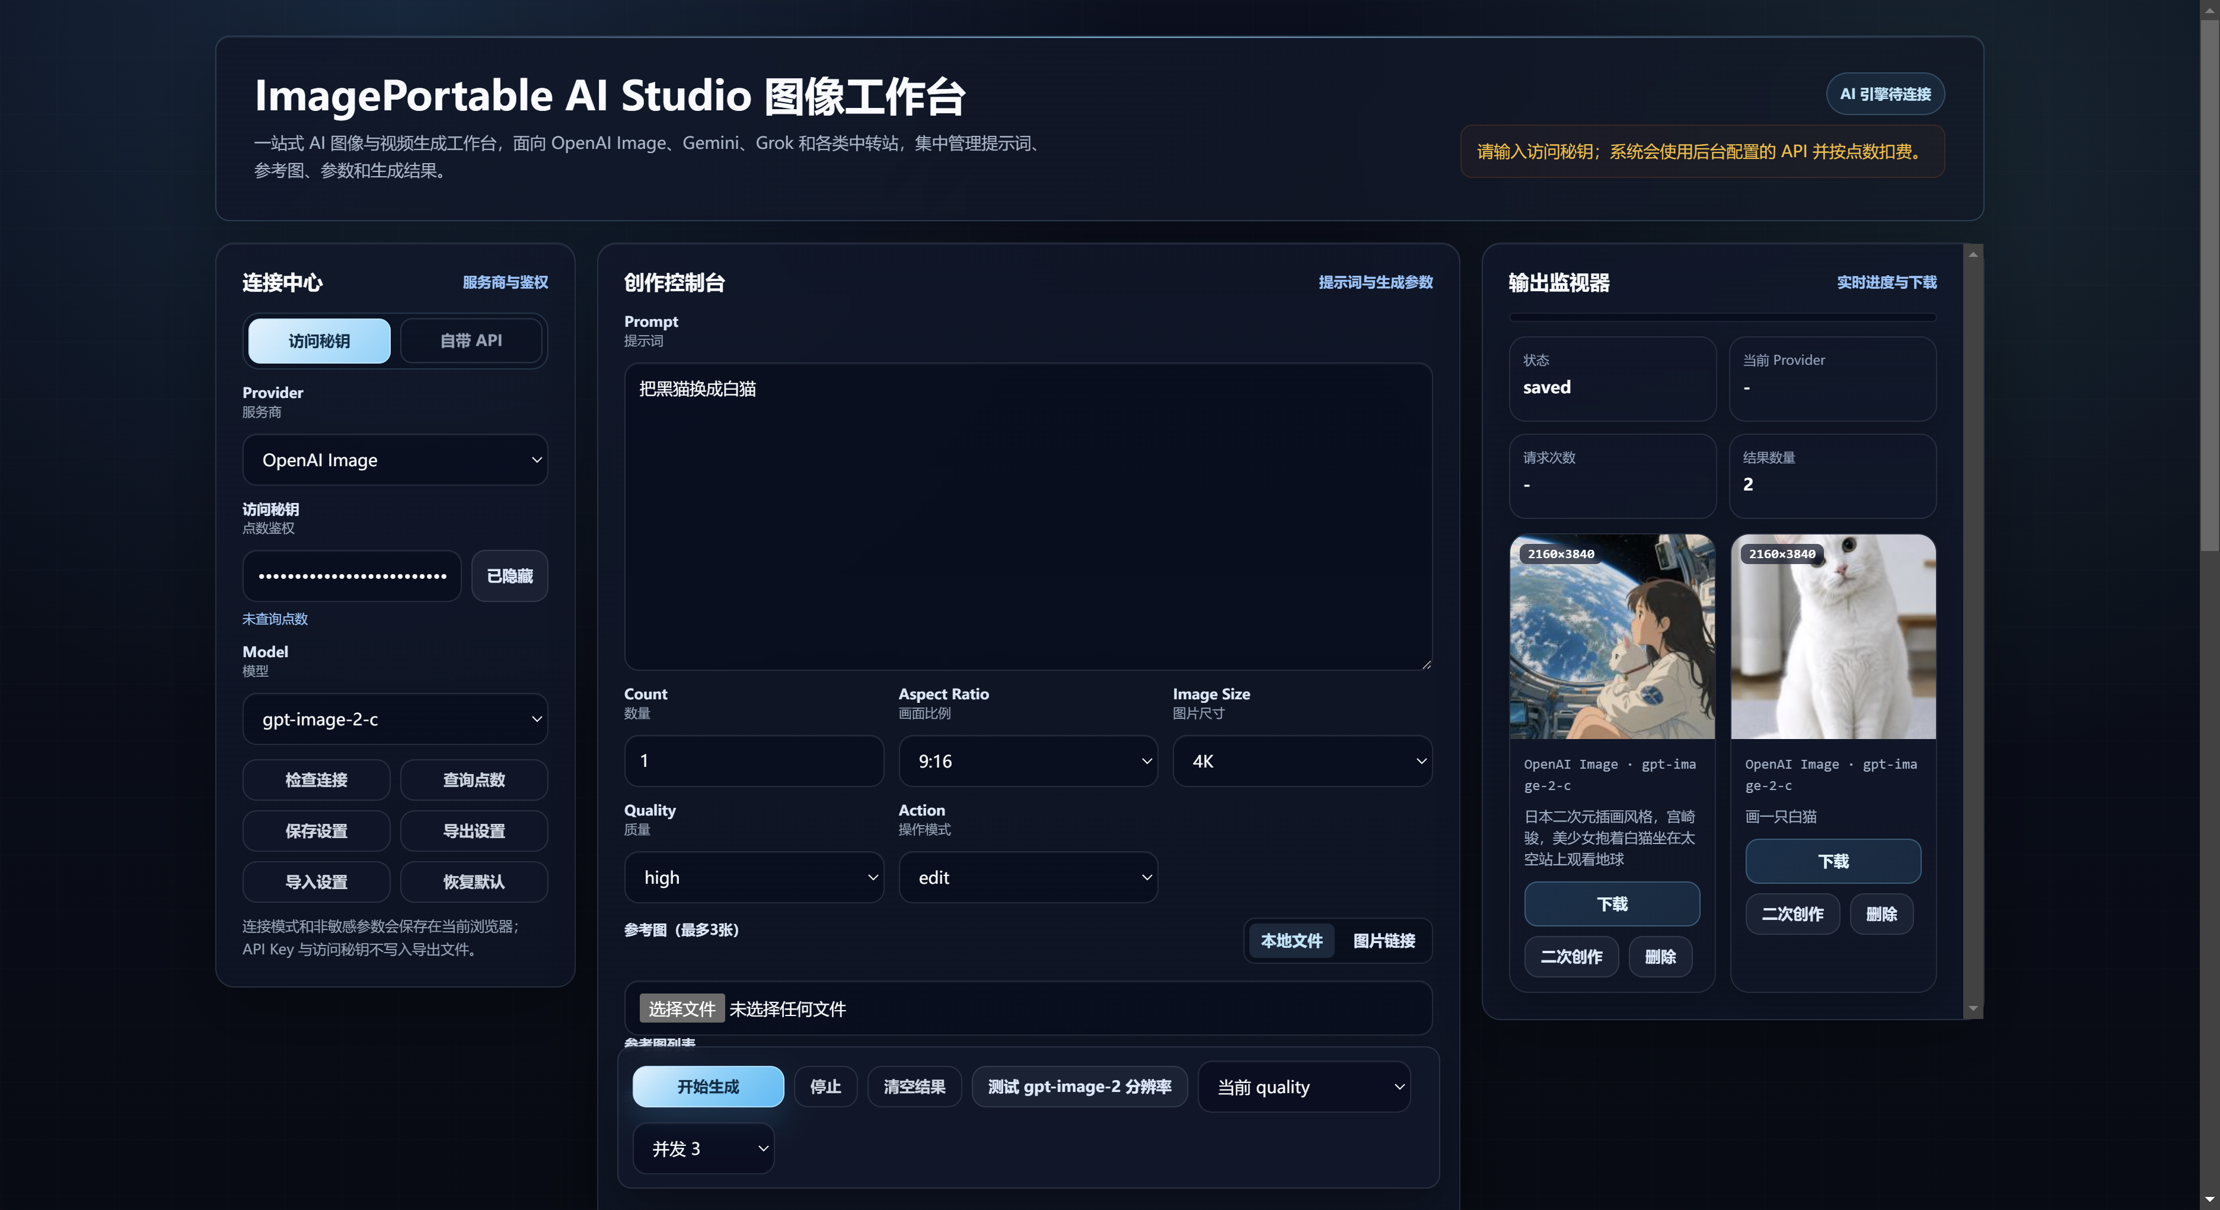
Task: Click the 停止 button
Action: point(825,1086)
